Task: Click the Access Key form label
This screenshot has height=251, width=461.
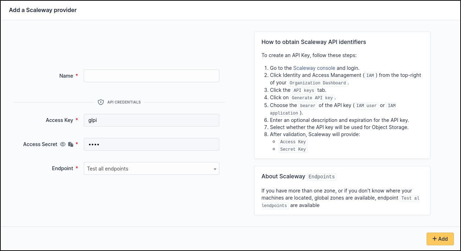Action: click(x=59, y=120)
